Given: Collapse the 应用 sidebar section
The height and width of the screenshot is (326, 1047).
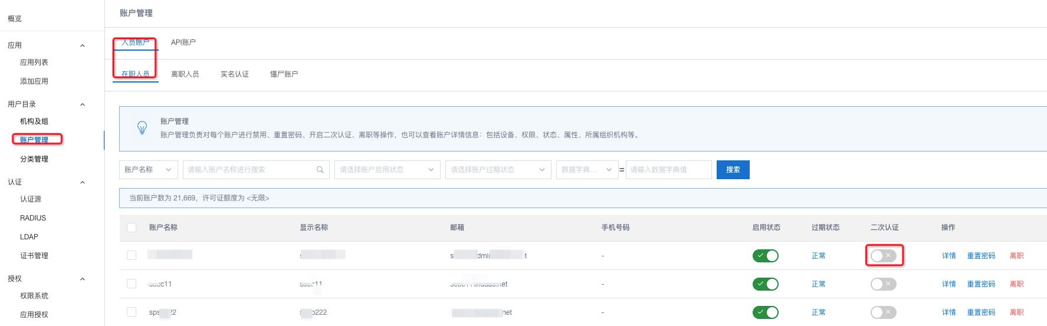Looking at the screenshot, I should pyautogui.click(x=83, y=45).
